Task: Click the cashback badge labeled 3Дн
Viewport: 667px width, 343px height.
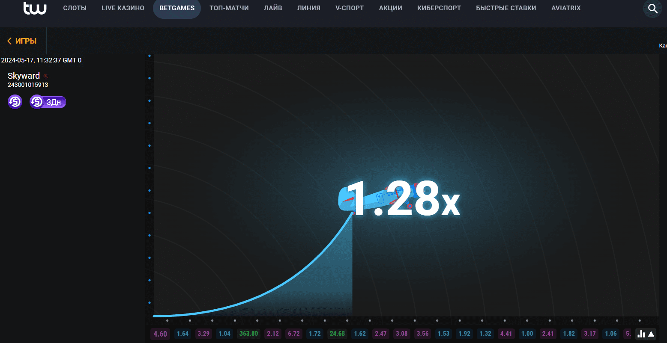Action: pyautogui.click(x=48, y=102)
